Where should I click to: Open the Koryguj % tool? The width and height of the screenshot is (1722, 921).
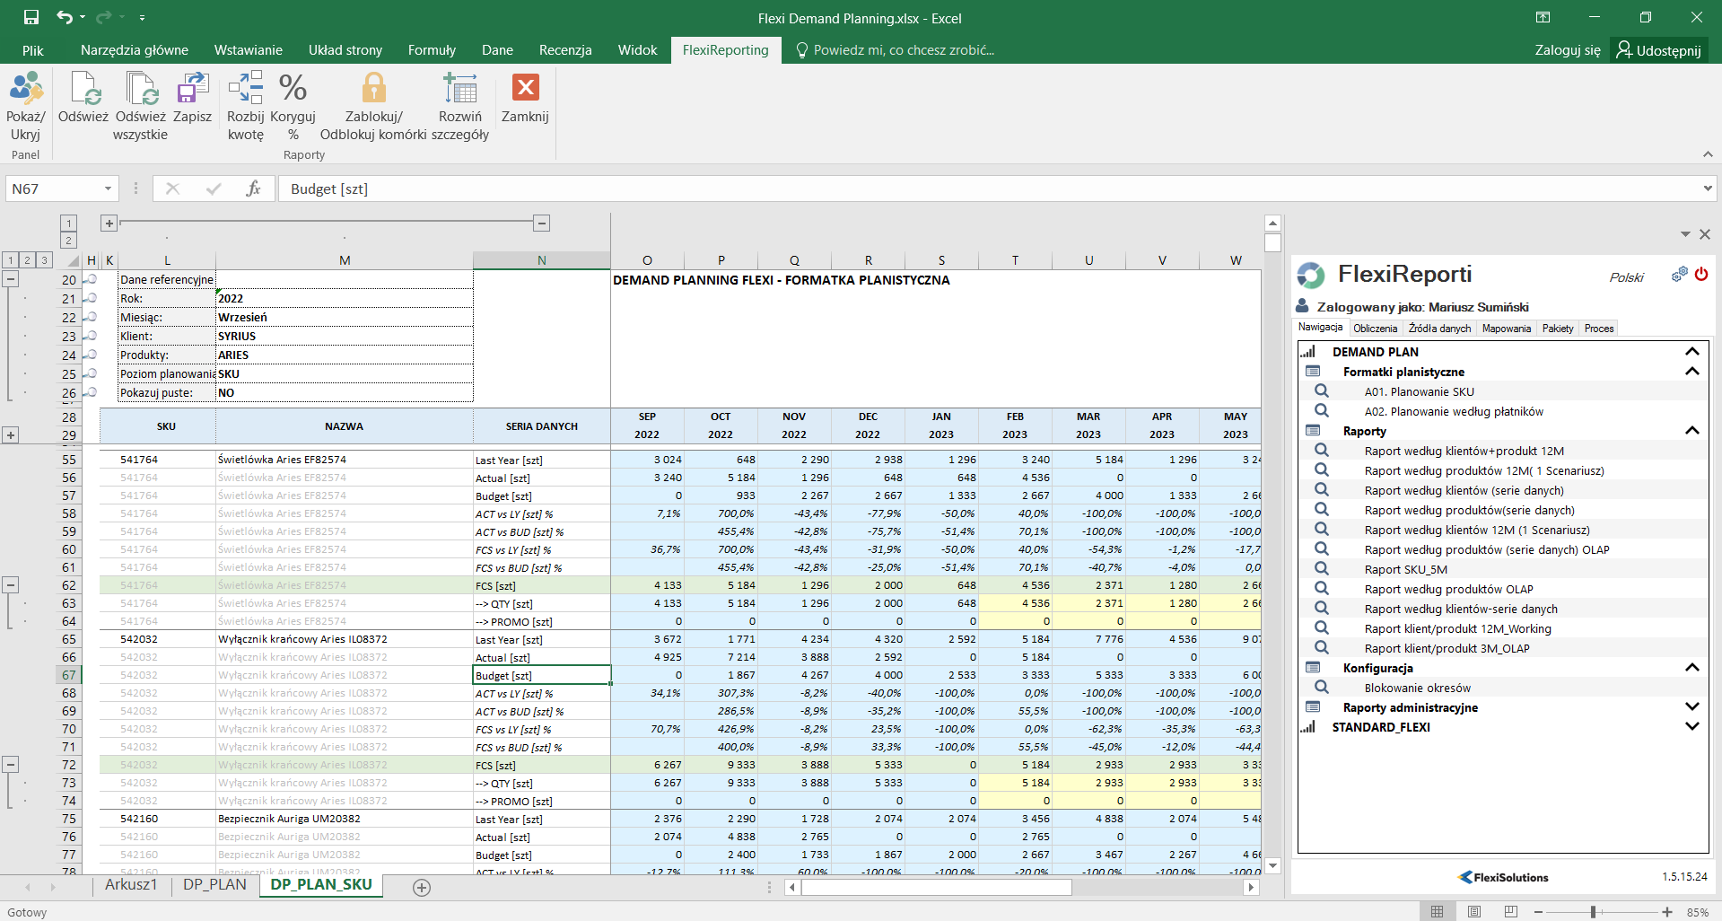click(x=293, y=90)
